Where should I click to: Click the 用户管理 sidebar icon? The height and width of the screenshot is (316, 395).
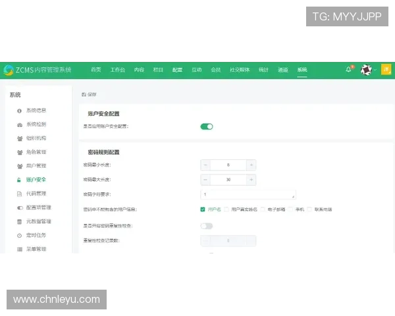[20, 167]
